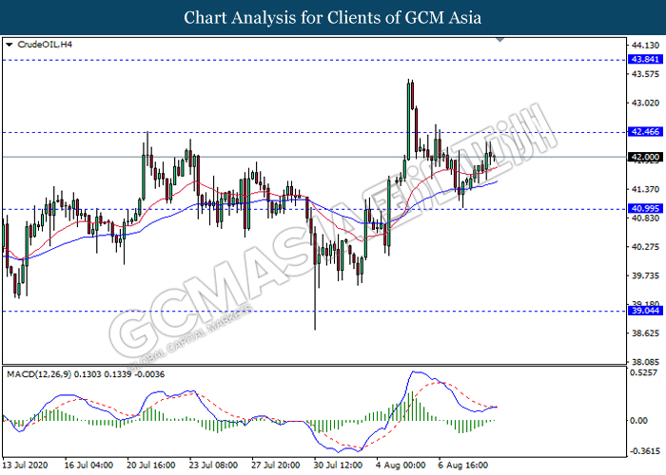Screen dimensions: 666x475
Task: Click the 6 Aug 16:00 time label
Action: [x=463, y=466]
